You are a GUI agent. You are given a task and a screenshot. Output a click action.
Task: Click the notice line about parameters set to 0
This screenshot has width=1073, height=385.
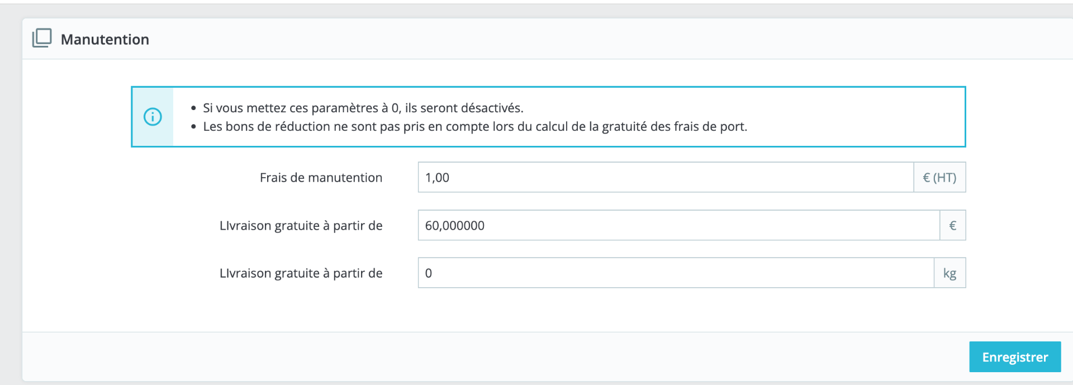[x=363, y=108]
